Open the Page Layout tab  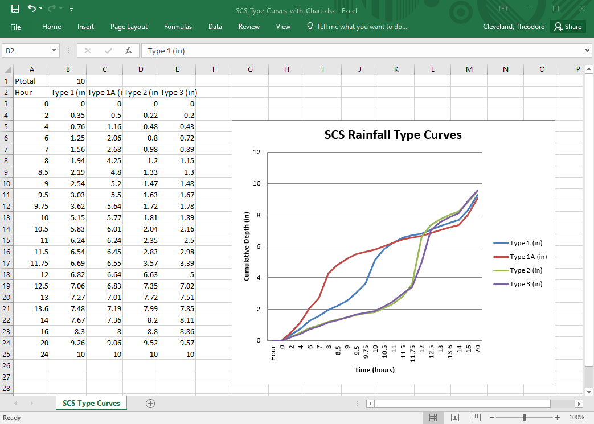tap(129, 27)
